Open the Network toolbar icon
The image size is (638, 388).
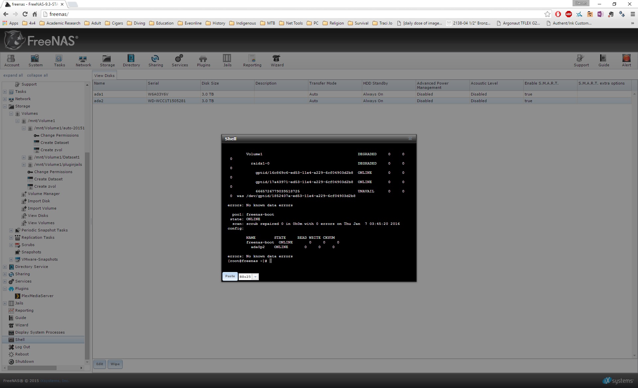pyautogui.click(x=83, y=61)
